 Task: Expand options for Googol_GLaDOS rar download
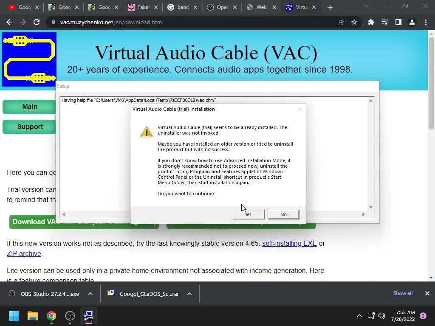point(189,294)
